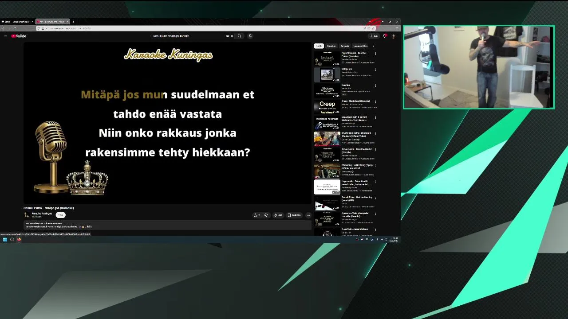
Task: Click in the YouTube search field
Action: (x=189, y=36)
